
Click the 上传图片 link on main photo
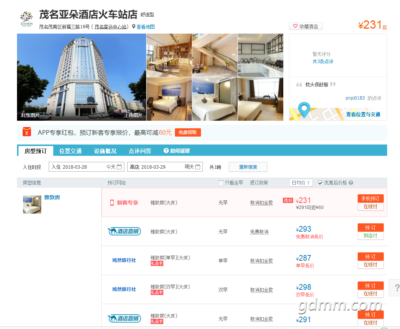(133, 115)
